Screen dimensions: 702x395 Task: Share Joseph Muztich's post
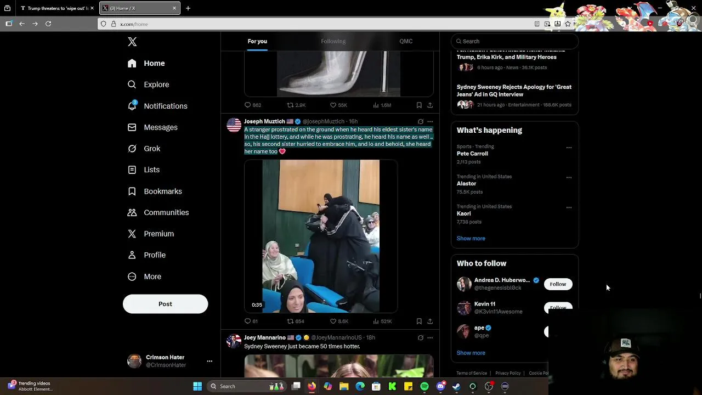(430, 321)
